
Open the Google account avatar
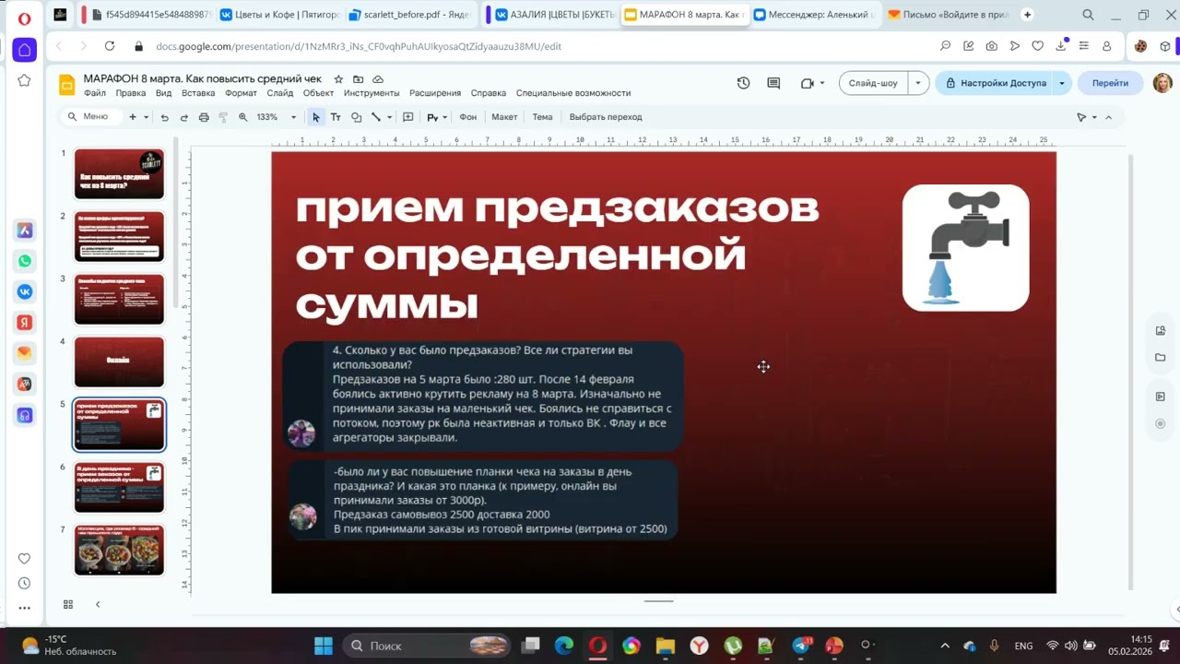click(1162, 83)
